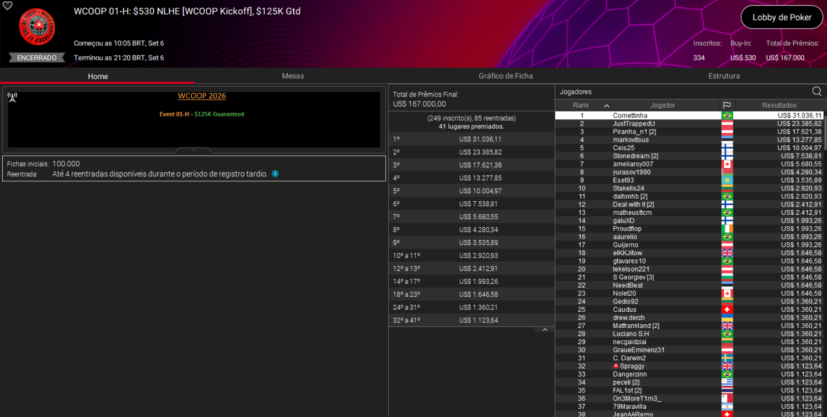Select player row markovitsus
The height and width of the screenshot is (417, 827).
(x=689, y=140)
